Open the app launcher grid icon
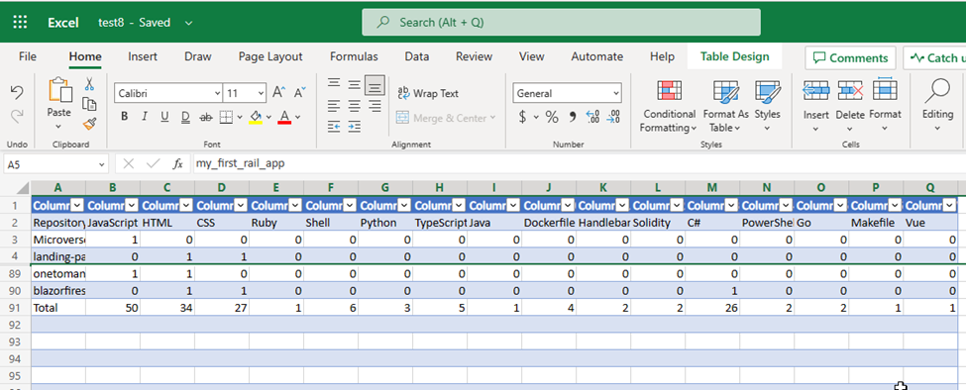966x390 pixels. 21,22
